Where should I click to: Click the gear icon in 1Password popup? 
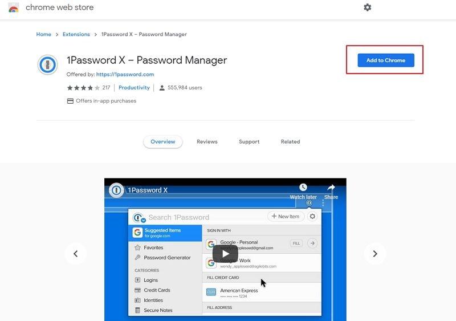[x=312, y=217]
